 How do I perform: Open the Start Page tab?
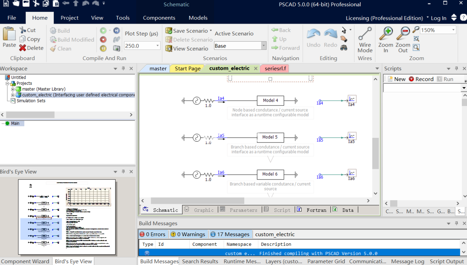tap(188, 68)
